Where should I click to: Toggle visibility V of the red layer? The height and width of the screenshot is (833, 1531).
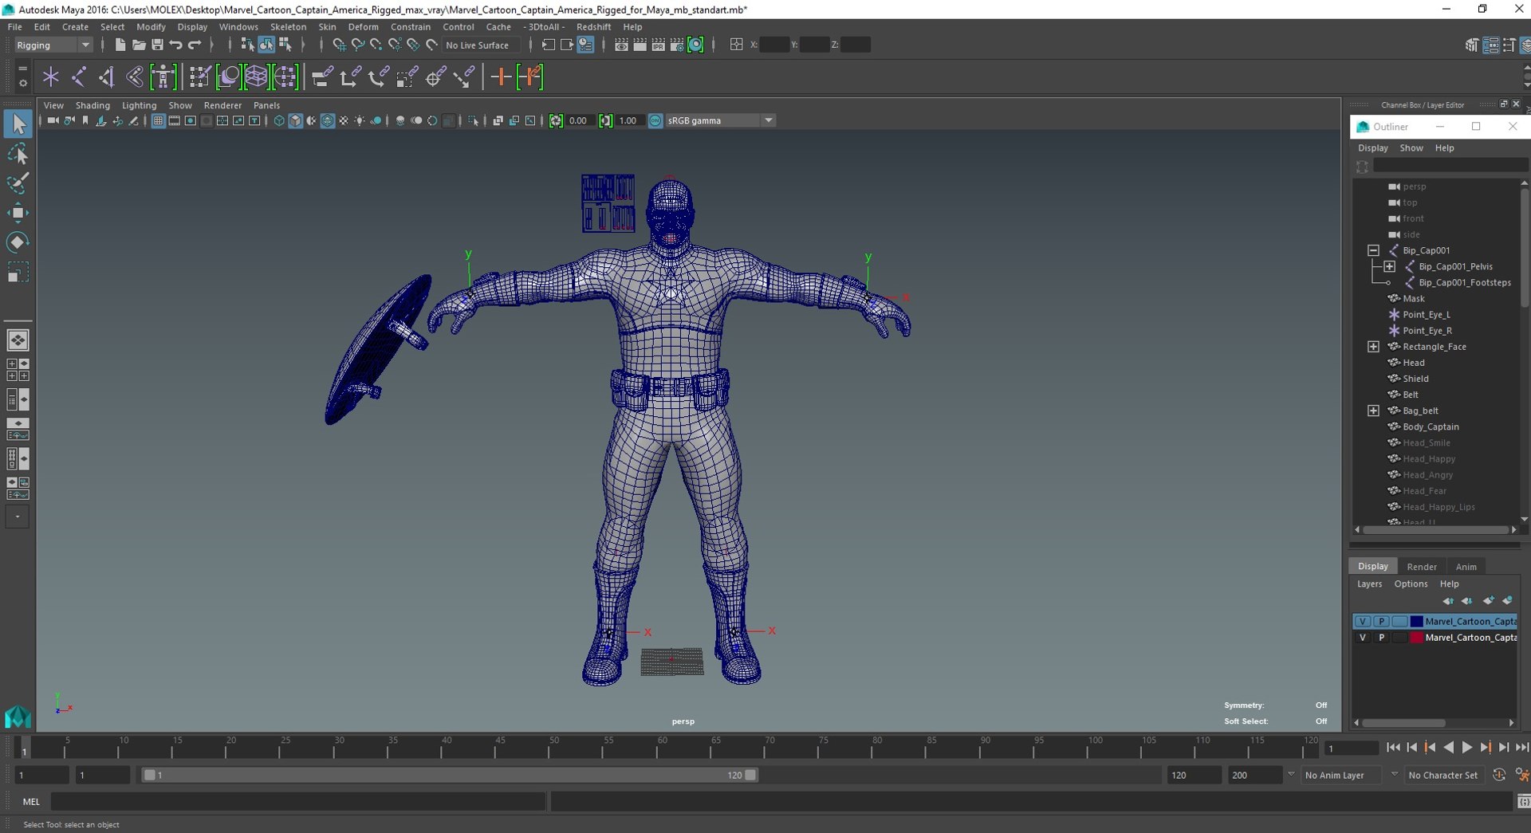coord(1363,638)
